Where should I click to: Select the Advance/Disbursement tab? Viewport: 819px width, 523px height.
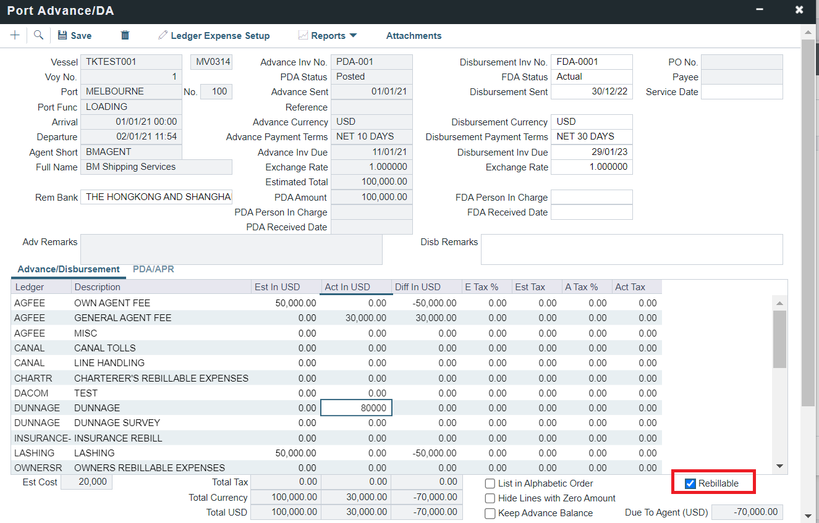69,269
